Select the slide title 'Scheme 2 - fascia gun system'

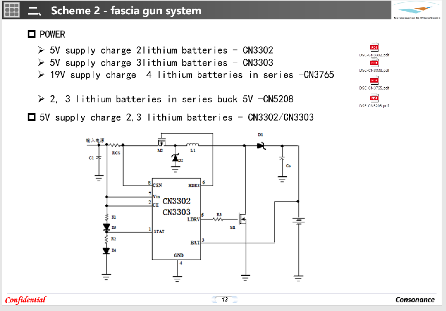pyautogui.click(x=126, y=10)
